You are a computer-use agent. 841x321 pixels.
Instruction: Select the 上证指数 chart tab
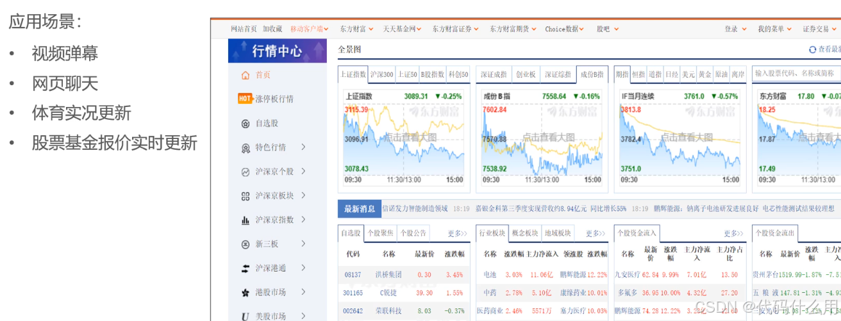[353, 74]
